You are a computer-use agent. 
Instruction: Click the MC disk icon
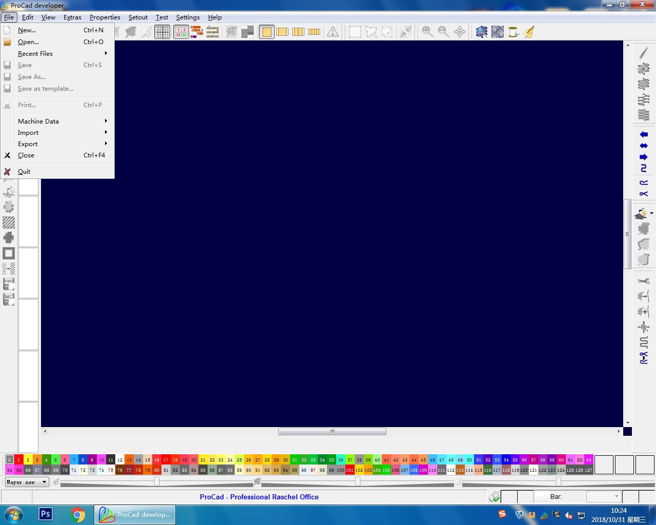coord(9,299)
